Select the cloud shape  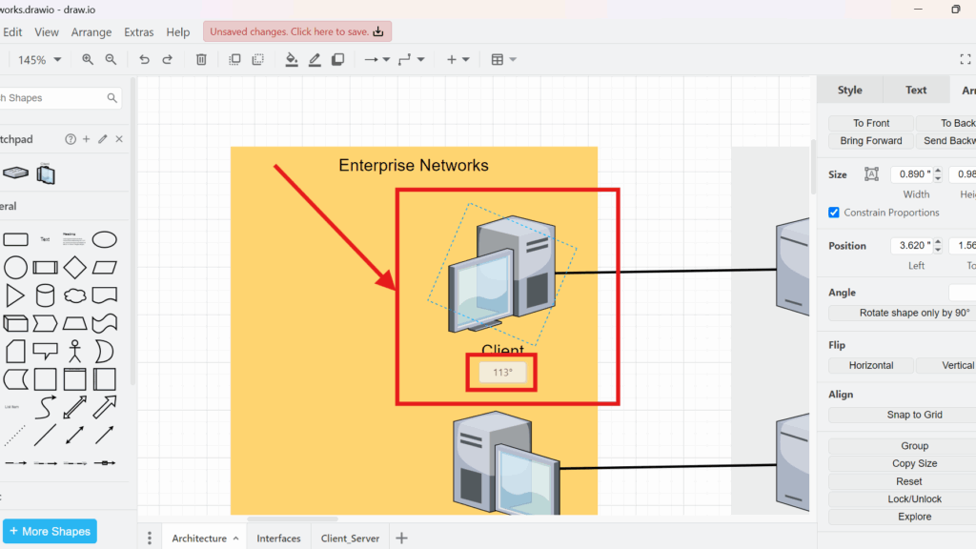tap(74, 295)
